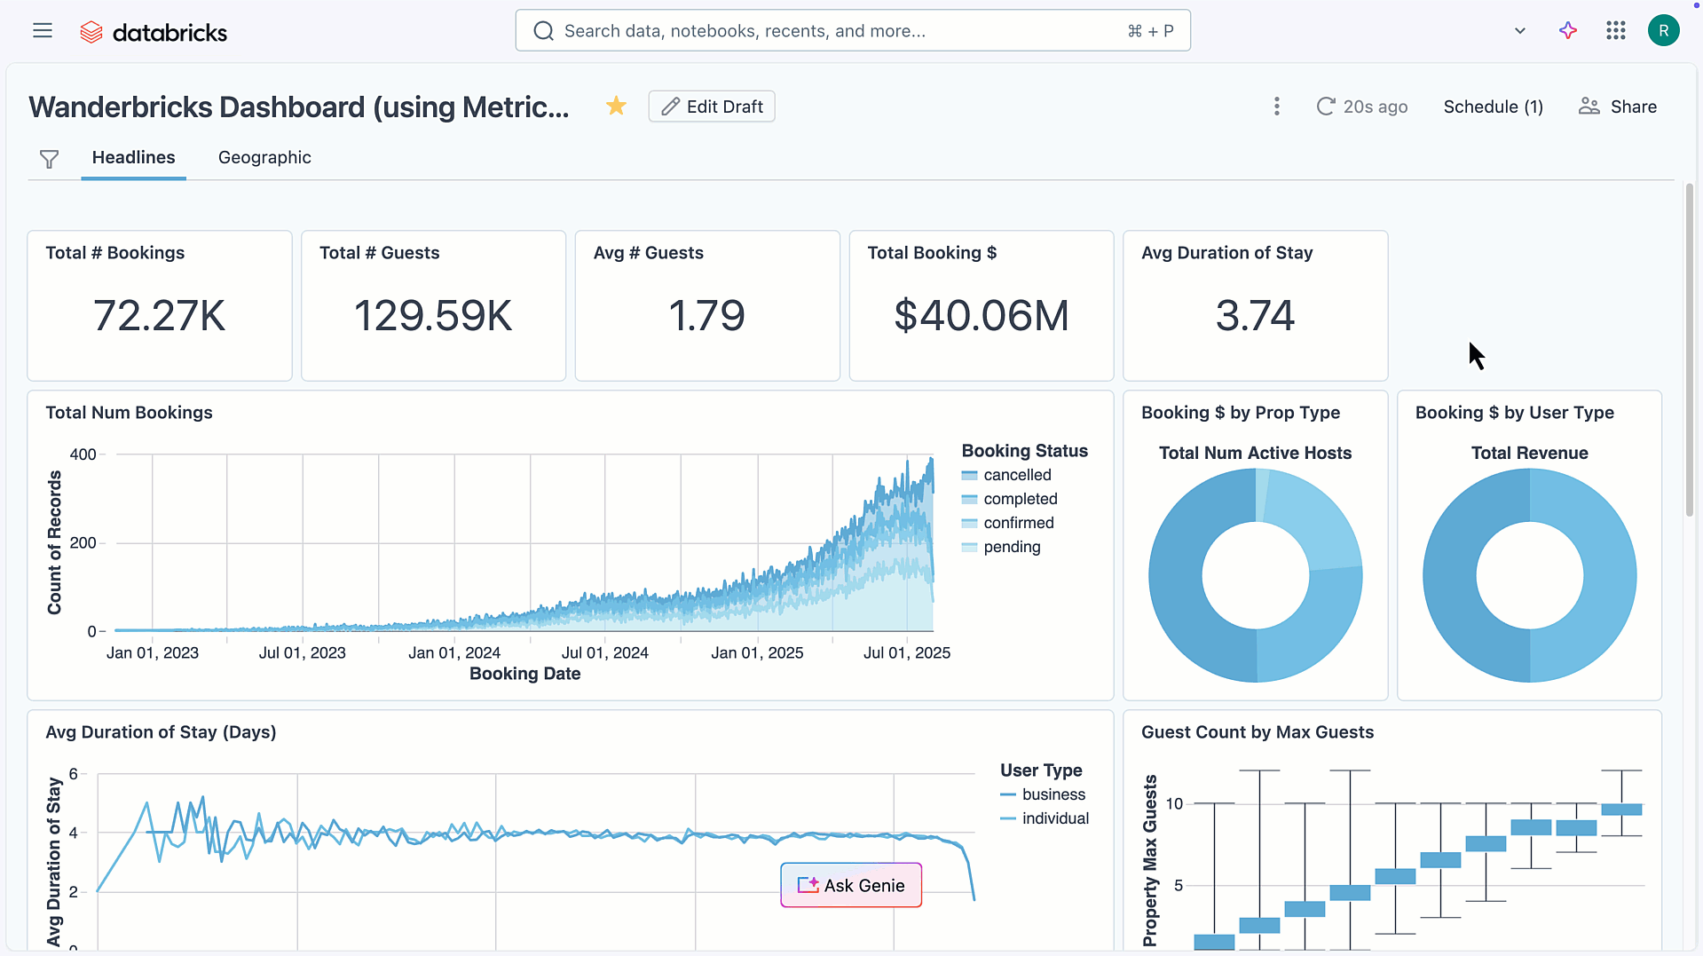Open the navigation hamburger menu

pyautogui.click(x=42, y=29)
